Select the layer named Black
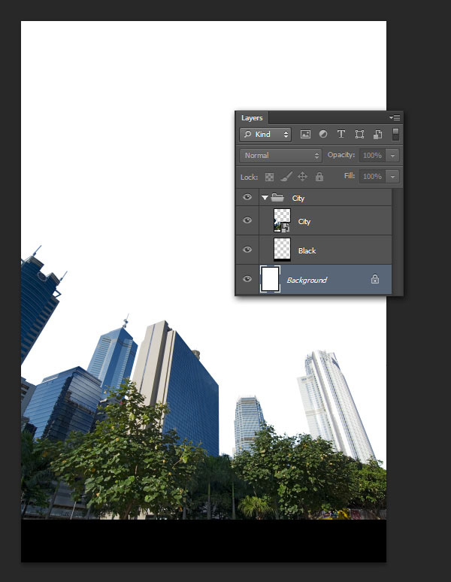 click(x=307, y=250)
